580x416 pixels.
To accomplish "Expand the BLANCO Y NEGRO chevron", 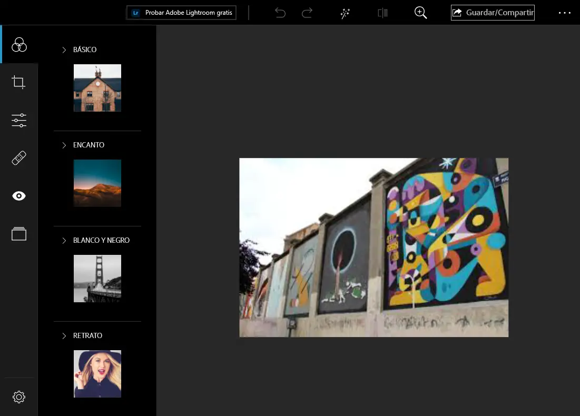I will pyautogui.click(x=64, y=241).
